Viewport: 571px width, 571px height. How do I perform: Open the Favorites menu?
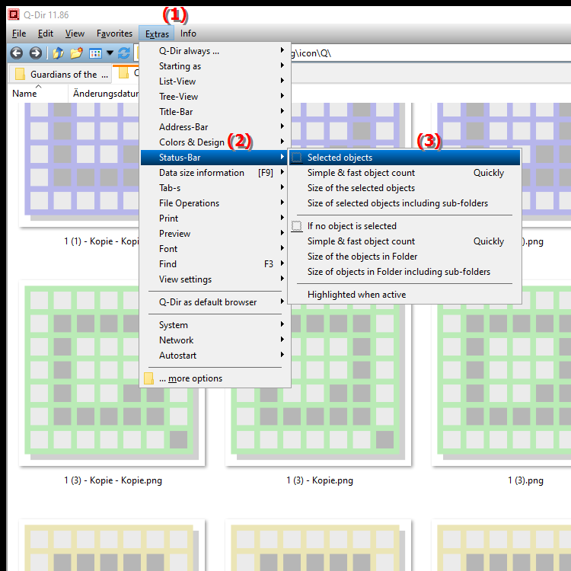[x=114, y=33]
